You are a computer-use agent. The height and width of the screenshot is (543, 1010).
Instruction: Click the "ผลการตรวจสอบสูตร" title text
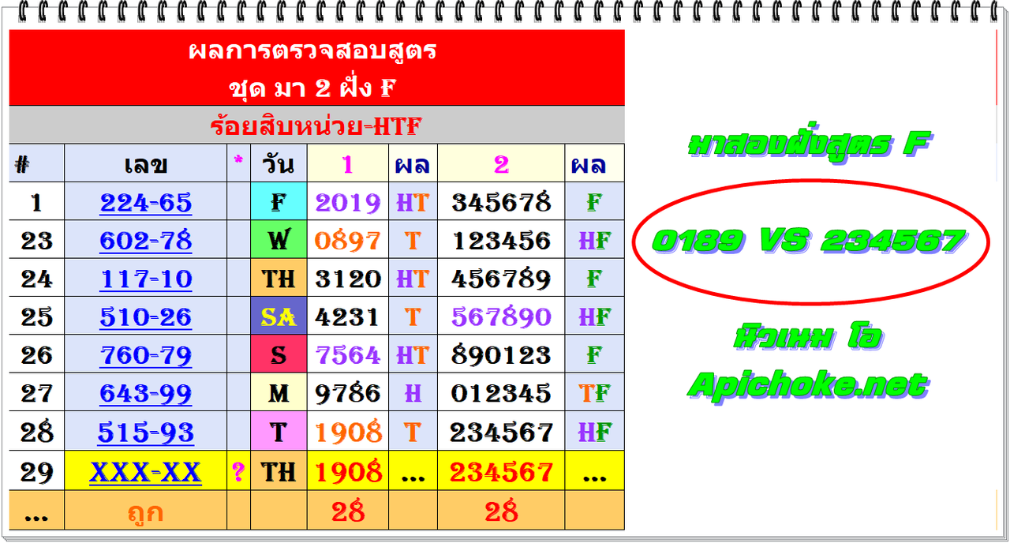pos(313,51)
